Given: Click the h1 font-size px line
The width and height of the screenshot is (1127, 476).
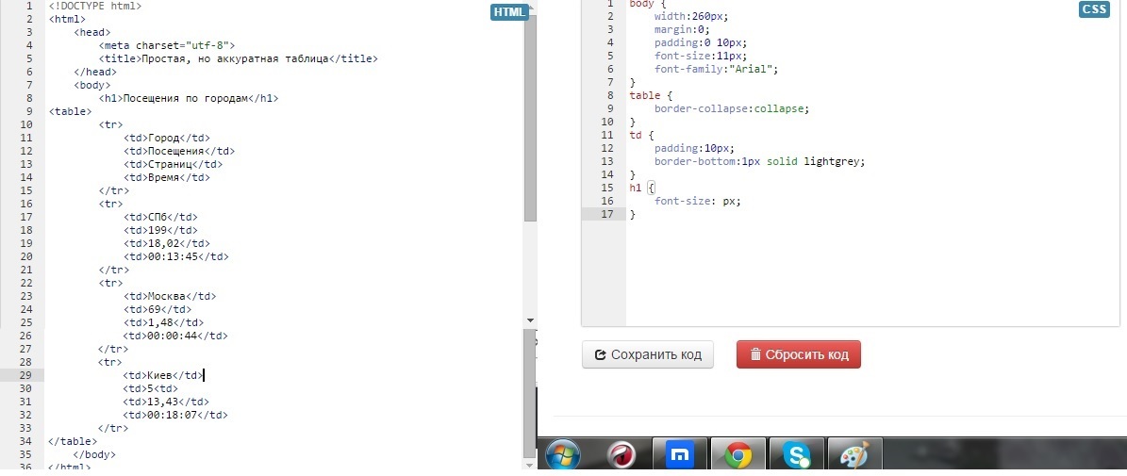Looking at the screenshot, I should point(697,201).
